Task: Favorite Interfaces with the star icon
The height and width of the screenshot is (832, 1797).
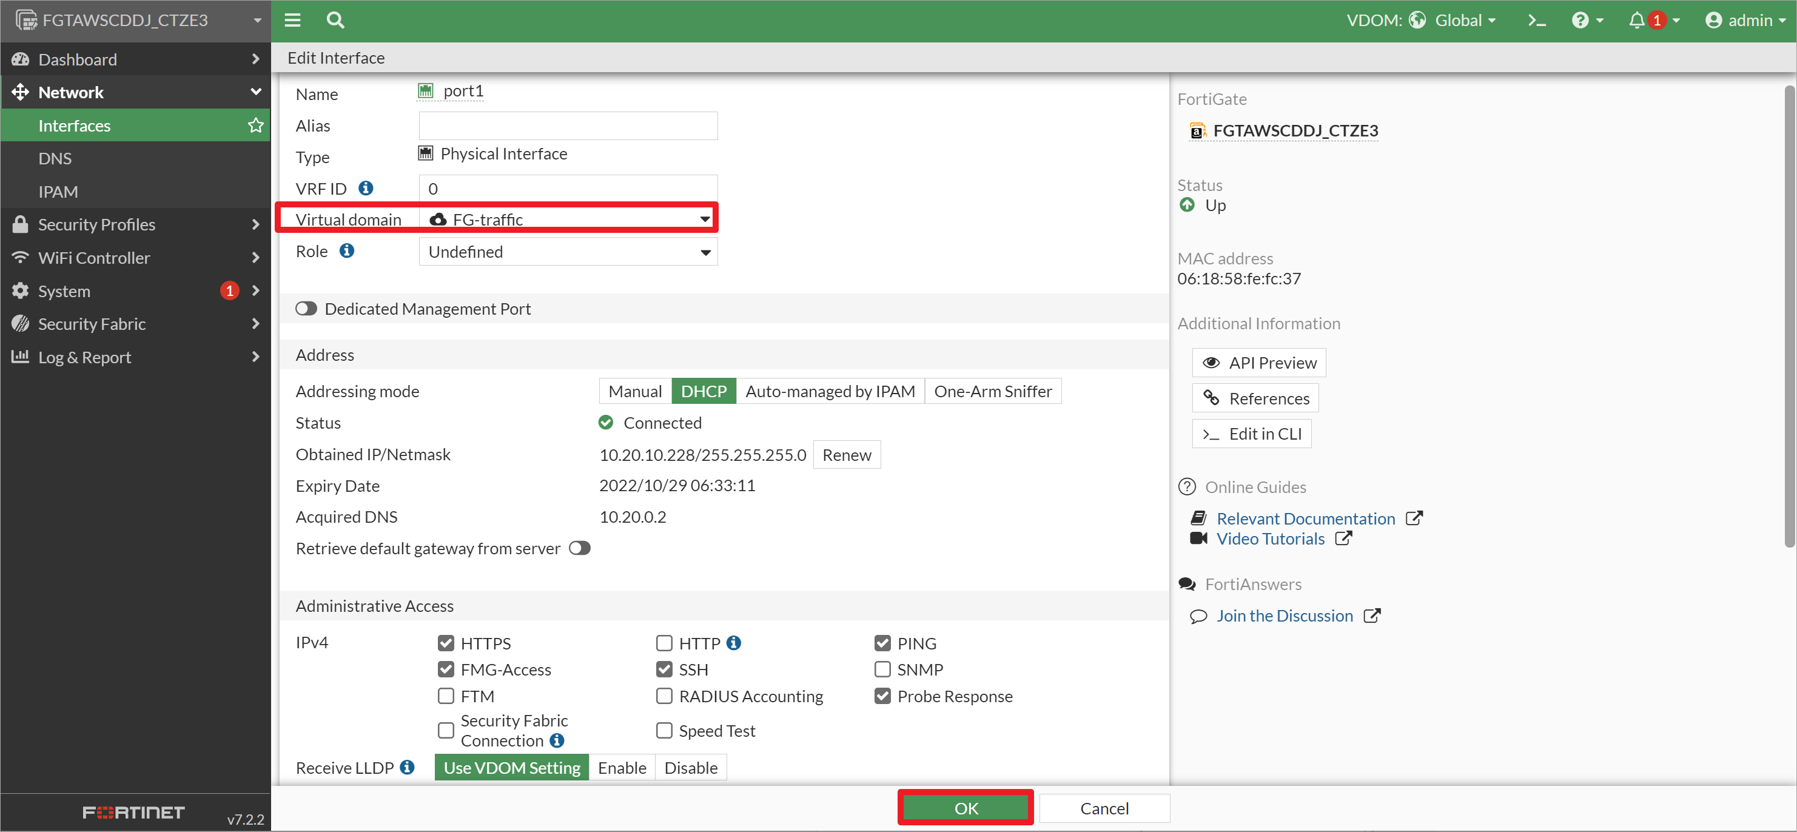Action: pos(256,126)
